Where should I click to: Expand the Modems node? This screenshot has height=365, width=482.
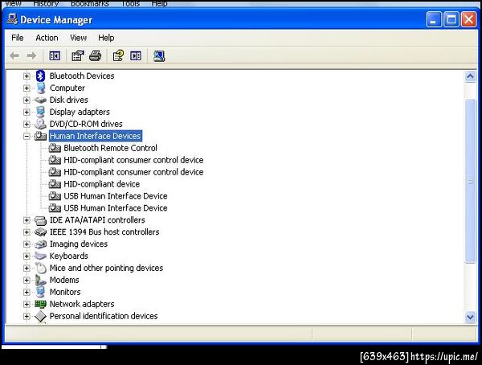(x=27, y=280)
